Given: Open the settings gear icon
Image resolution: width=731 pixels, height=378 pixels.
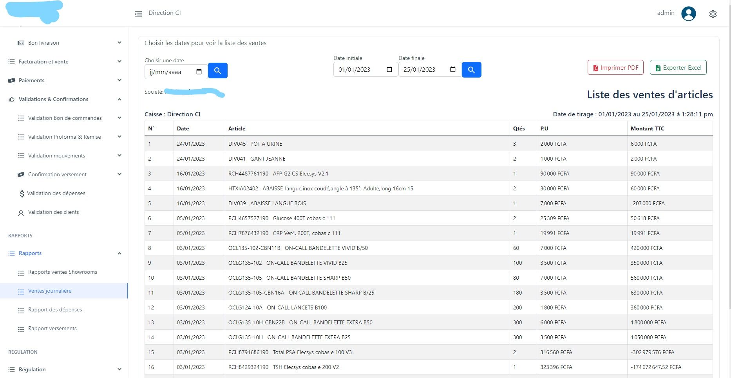Looking at the screenshot, I should (713, 14).
